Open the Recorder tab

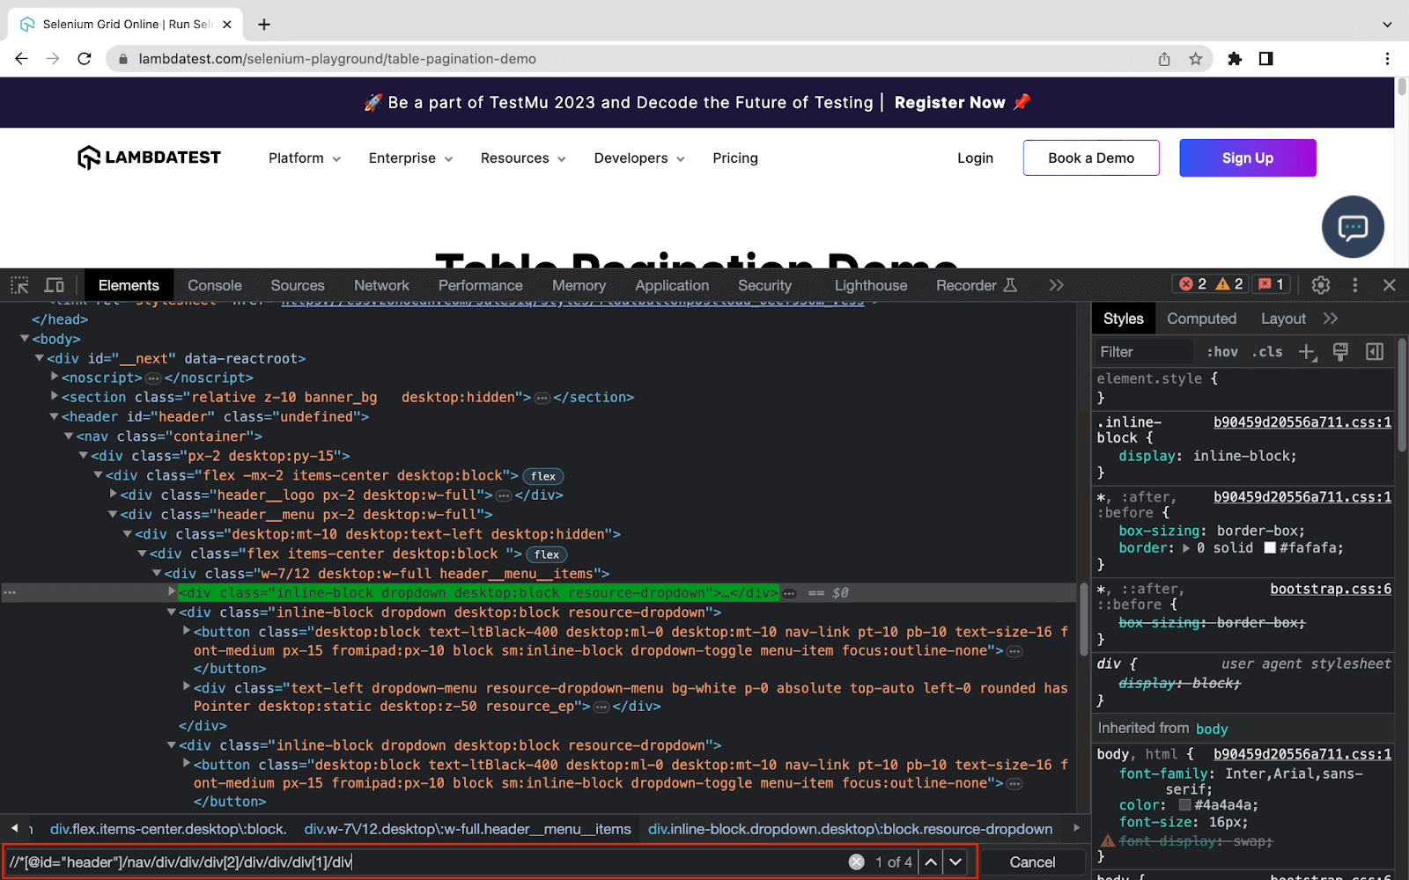tap(976, 285)
